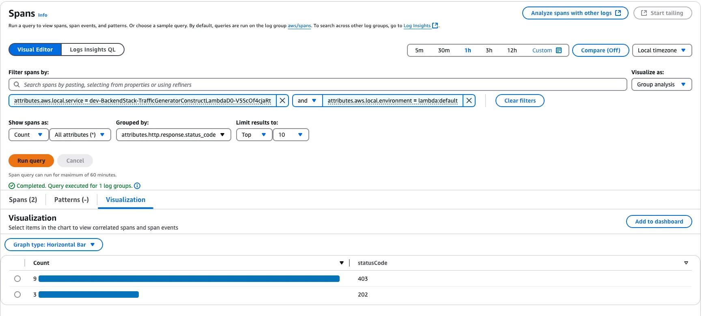702x316 pixels.
Task: Open the Visualize as Group analysis dropdown
Action: pos(661,84)
